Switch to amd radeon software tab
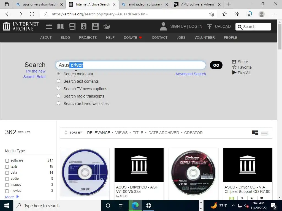This screenshot has width=282, height=211. coord(145,4)
